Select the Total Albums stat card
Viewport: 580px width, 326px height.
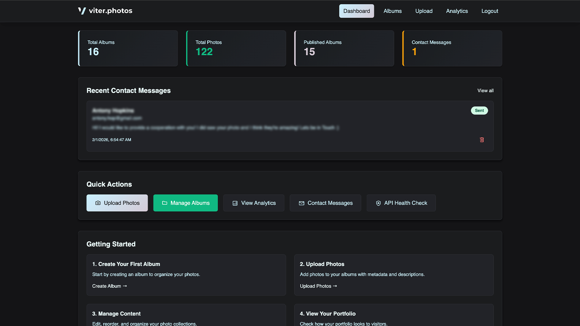pyautogui.click(x=128, y=48)
